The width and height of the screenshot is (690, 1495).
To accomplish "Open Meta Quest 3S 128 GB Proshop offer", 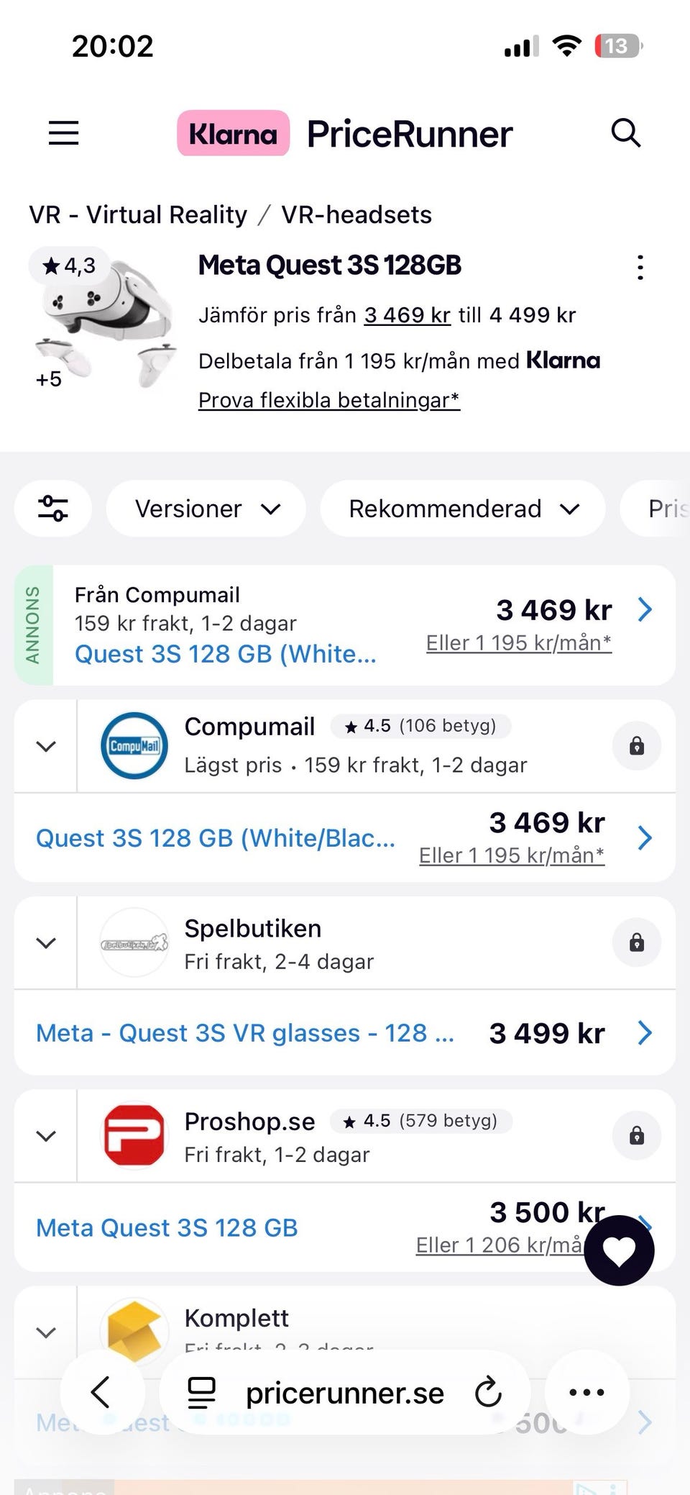I will click(x=167, y=1227).
